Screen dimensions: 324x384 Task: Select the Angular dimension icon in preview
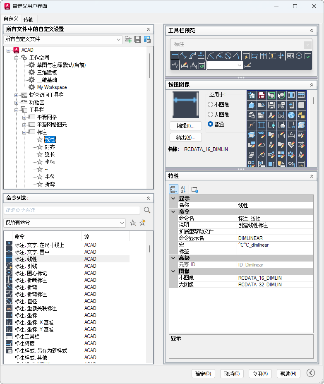coord(236,56)
